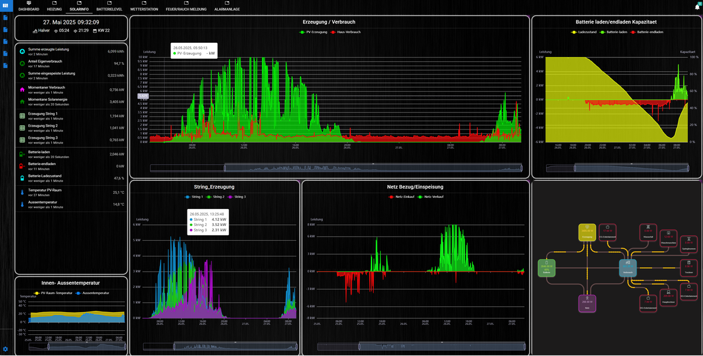703x356 pixels.
Task: Select the Solarinfo tab
Action: point(79,6)
